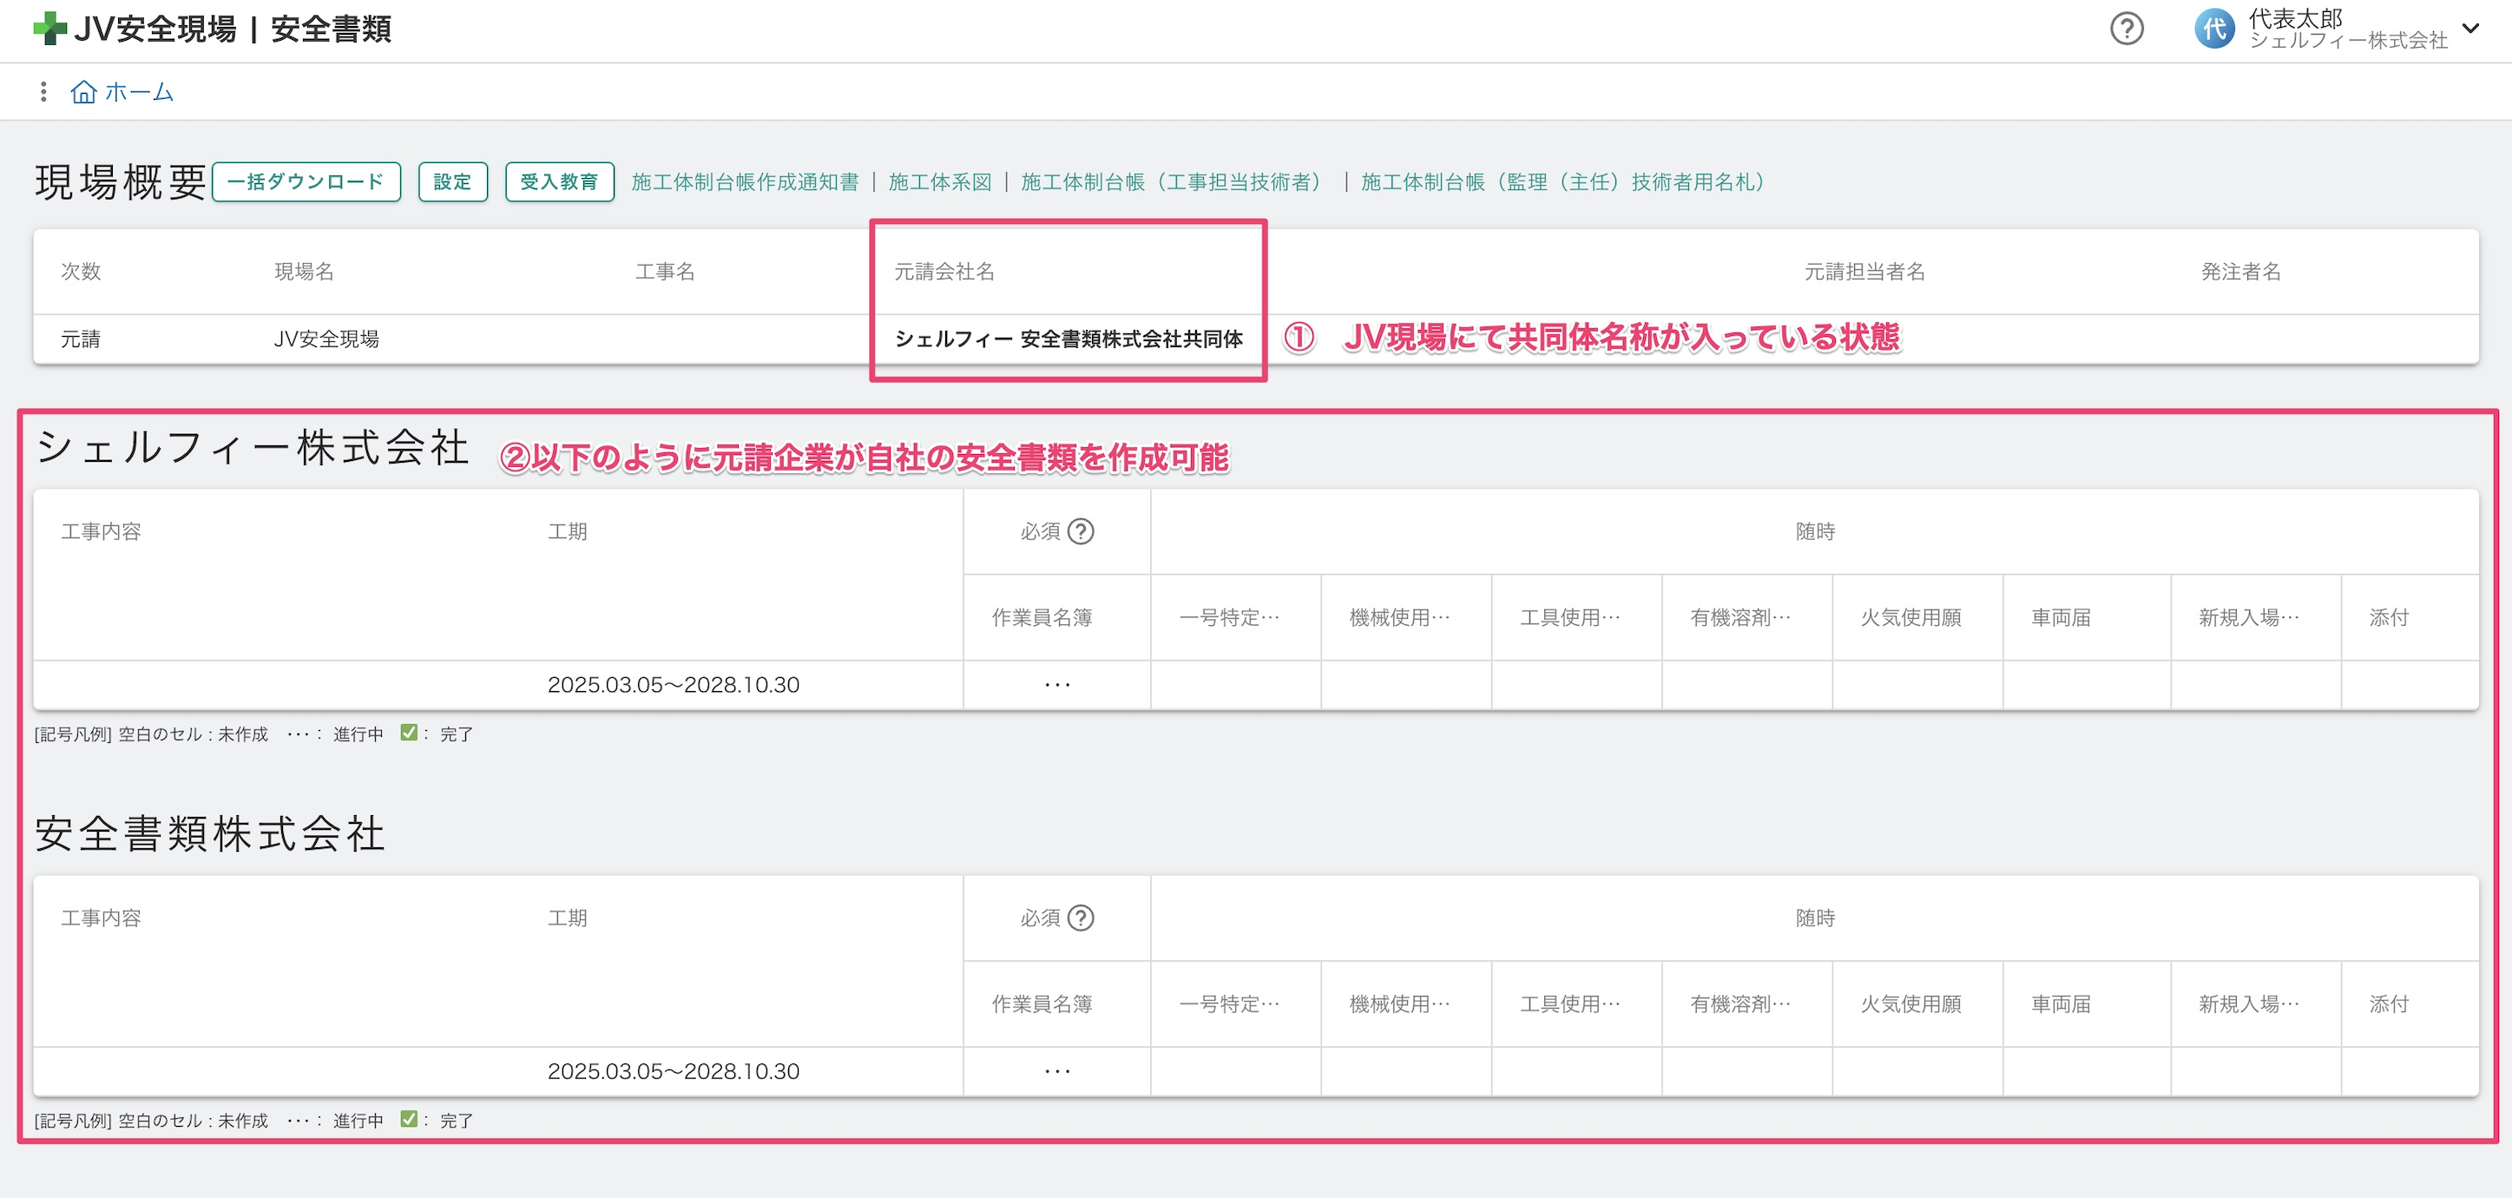
Task: Open the 必須 help icon in 安全書類株式会社 table
Action: coord(1081,918)
